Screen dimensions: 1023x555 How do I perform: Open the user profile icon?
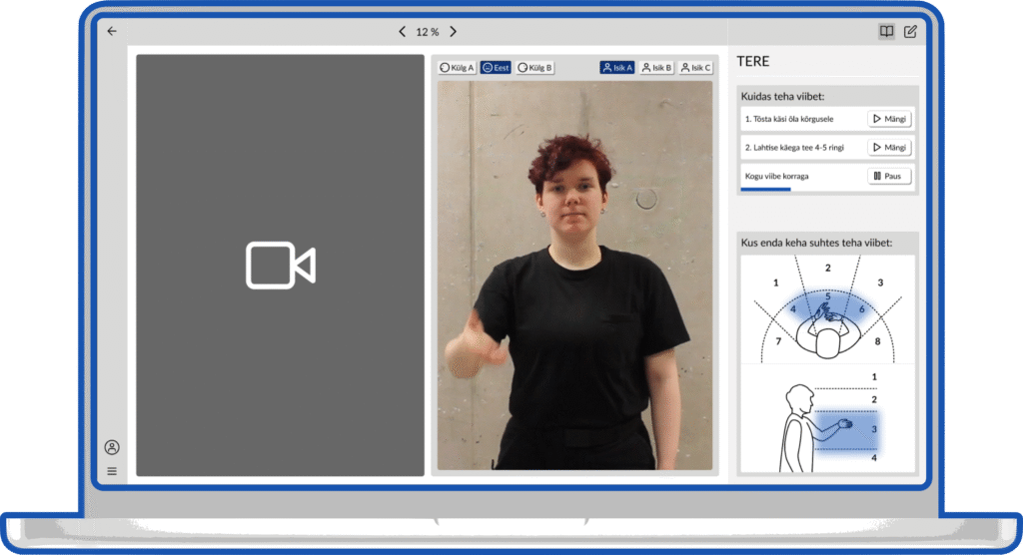(112, 447)
